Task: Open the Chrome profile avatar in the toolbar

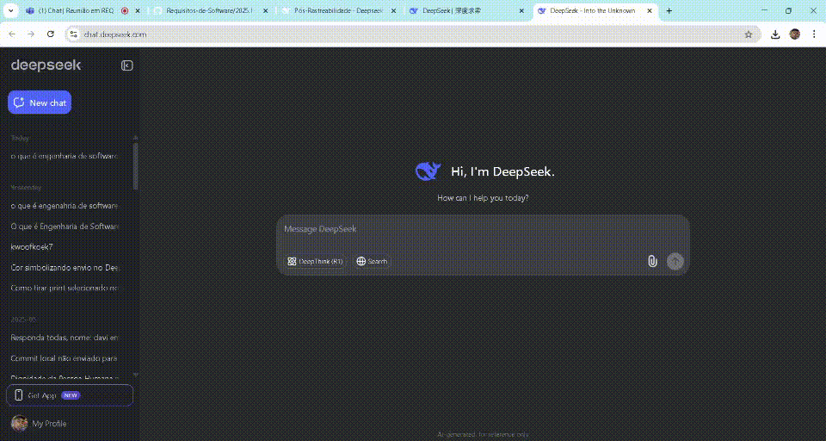Action: click(794, 34)
